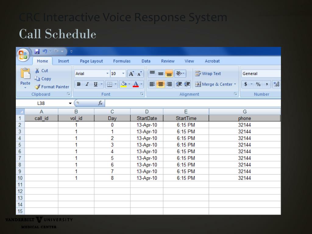Click the Insert Function fx button
The height and width of the screenshot is (234, 312).
(x=100, y=103)
